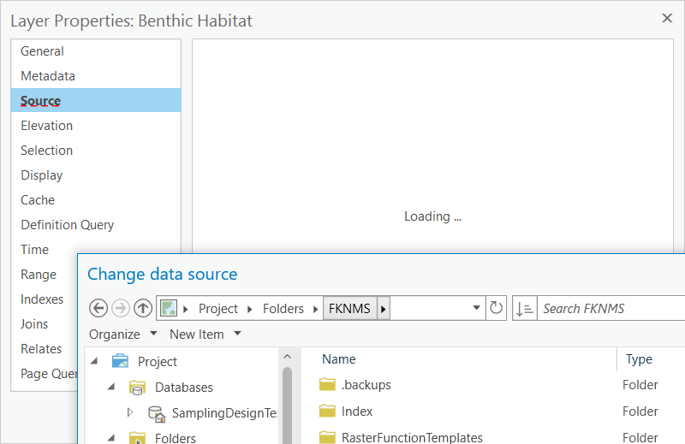Open the Definition Query tab

[68, 225]
